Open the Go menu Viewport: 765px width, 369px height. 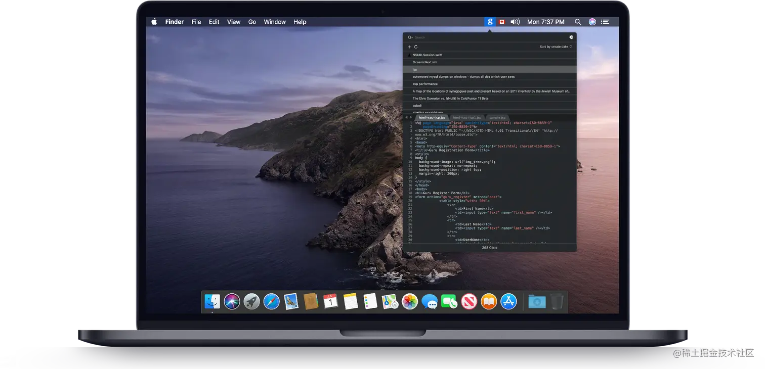tap(252, 22)
